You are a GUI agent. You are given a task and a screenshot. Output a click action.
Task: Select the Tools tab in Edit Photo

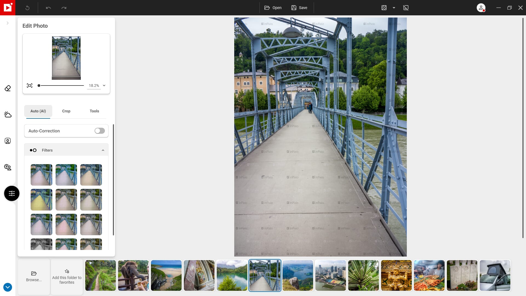94,111
